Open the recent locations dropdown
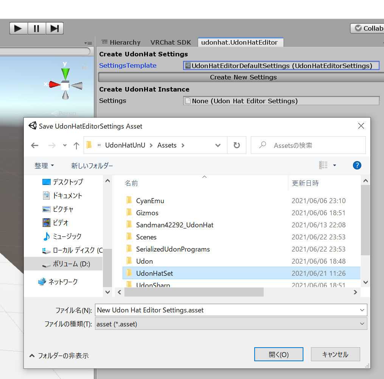This screenshot has width=384, height=379. 65,145
